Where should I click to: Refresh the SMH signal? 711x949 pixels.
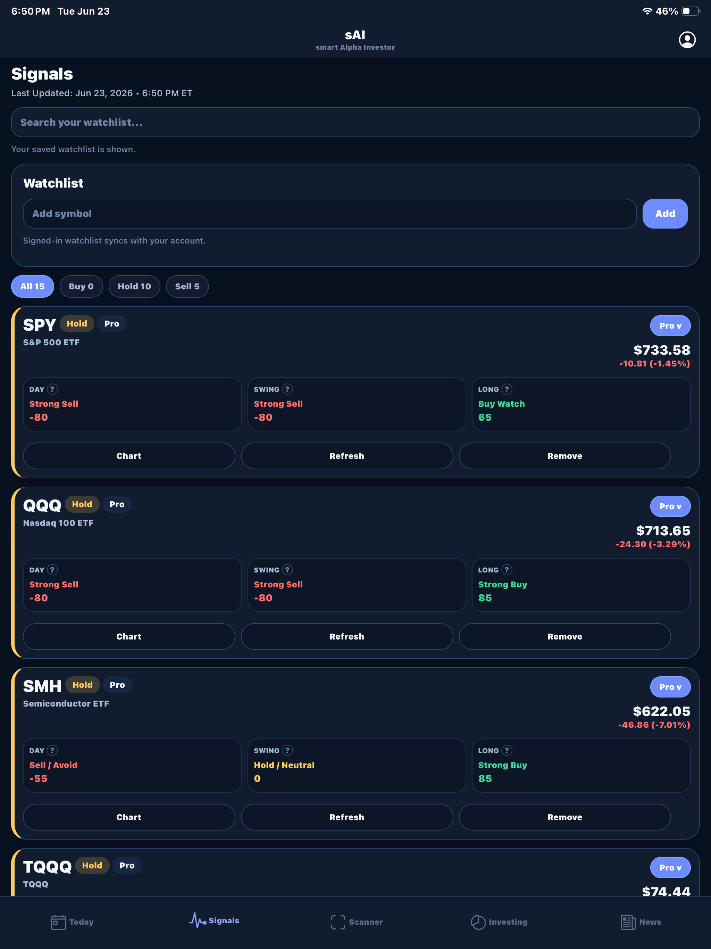(x=346, y=817)
